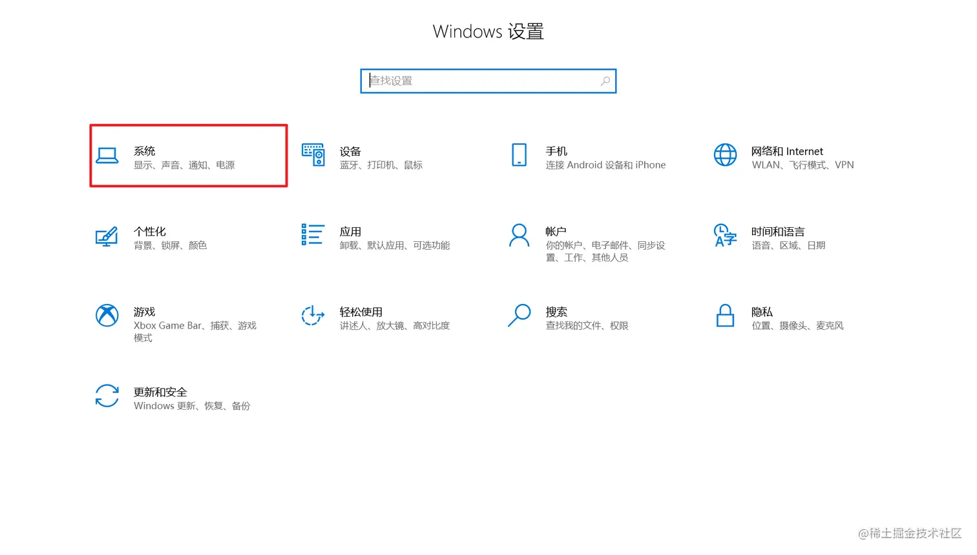
Task: Click 蓝牙、打印机、鼠标 description
Action: tap(381, 165)
